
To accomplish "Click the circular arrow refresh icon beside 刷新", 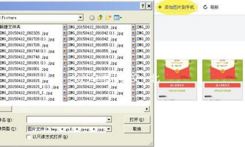I will click(205, 7).
